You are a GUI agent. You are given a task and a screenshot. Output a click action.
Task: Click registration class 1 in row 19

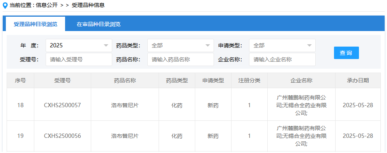(249, 136)
